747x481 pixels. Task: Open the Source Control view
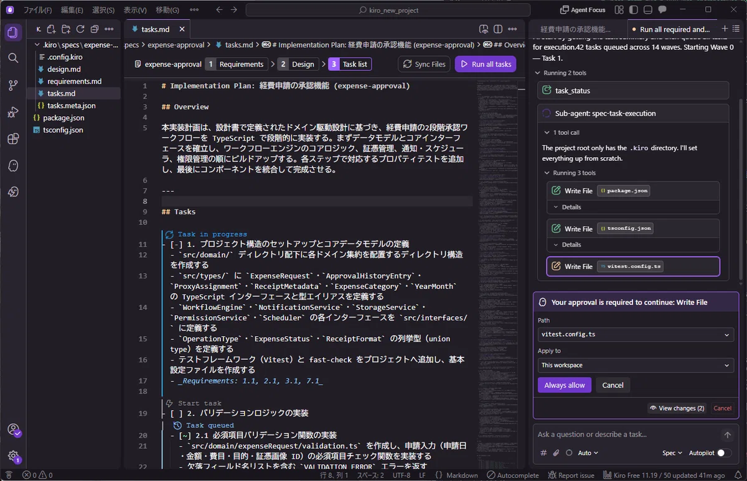(x=13, y=85)
